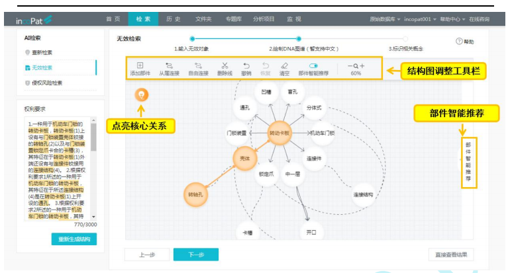Viewport: 508px width, 273px height.
Task: Select the 锁定爪 node
Action: pyautogui.click(x=266, y=174)
